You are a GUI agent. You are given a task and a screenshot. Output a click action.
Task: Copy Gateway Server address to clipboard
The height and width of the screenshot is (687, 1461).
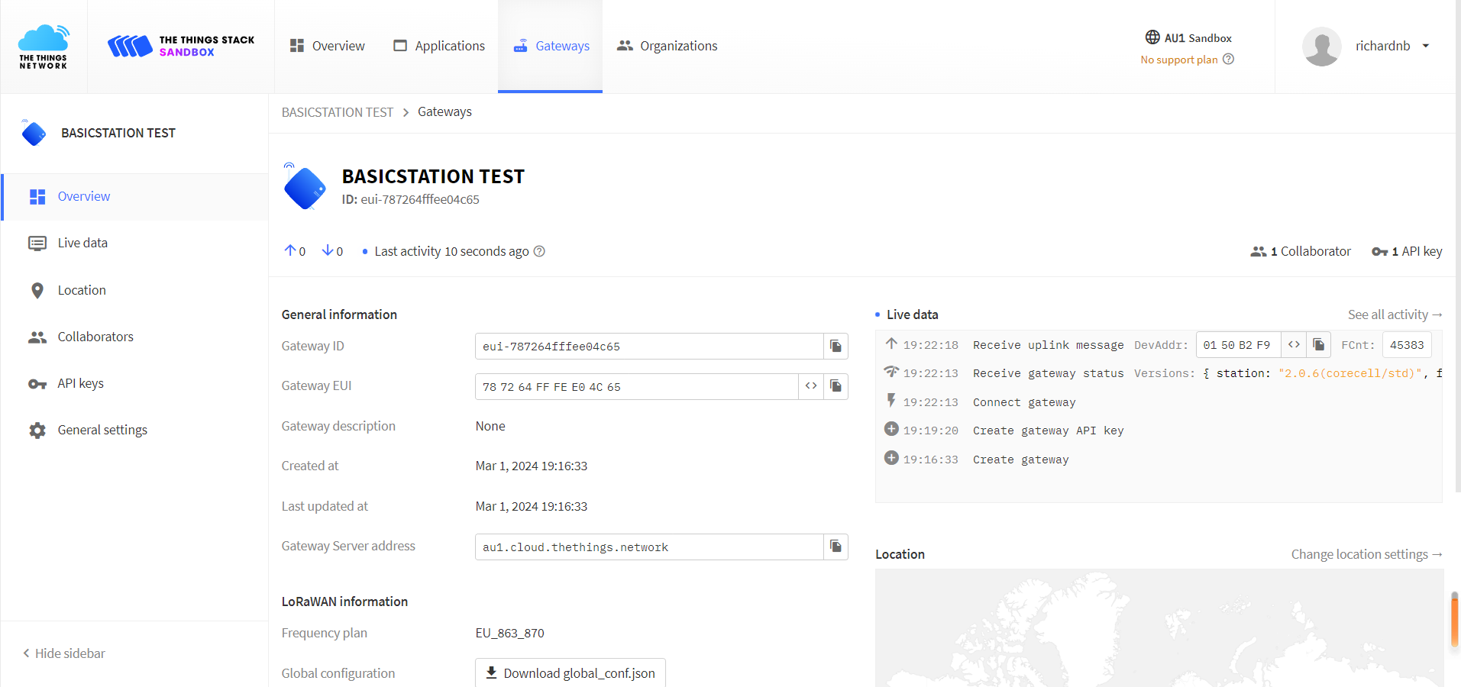pyautogui.click(x=836, y=547)
